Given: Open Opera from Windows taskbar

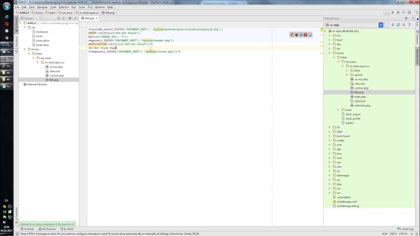Looking at the screenshot, I should (7, 24).
